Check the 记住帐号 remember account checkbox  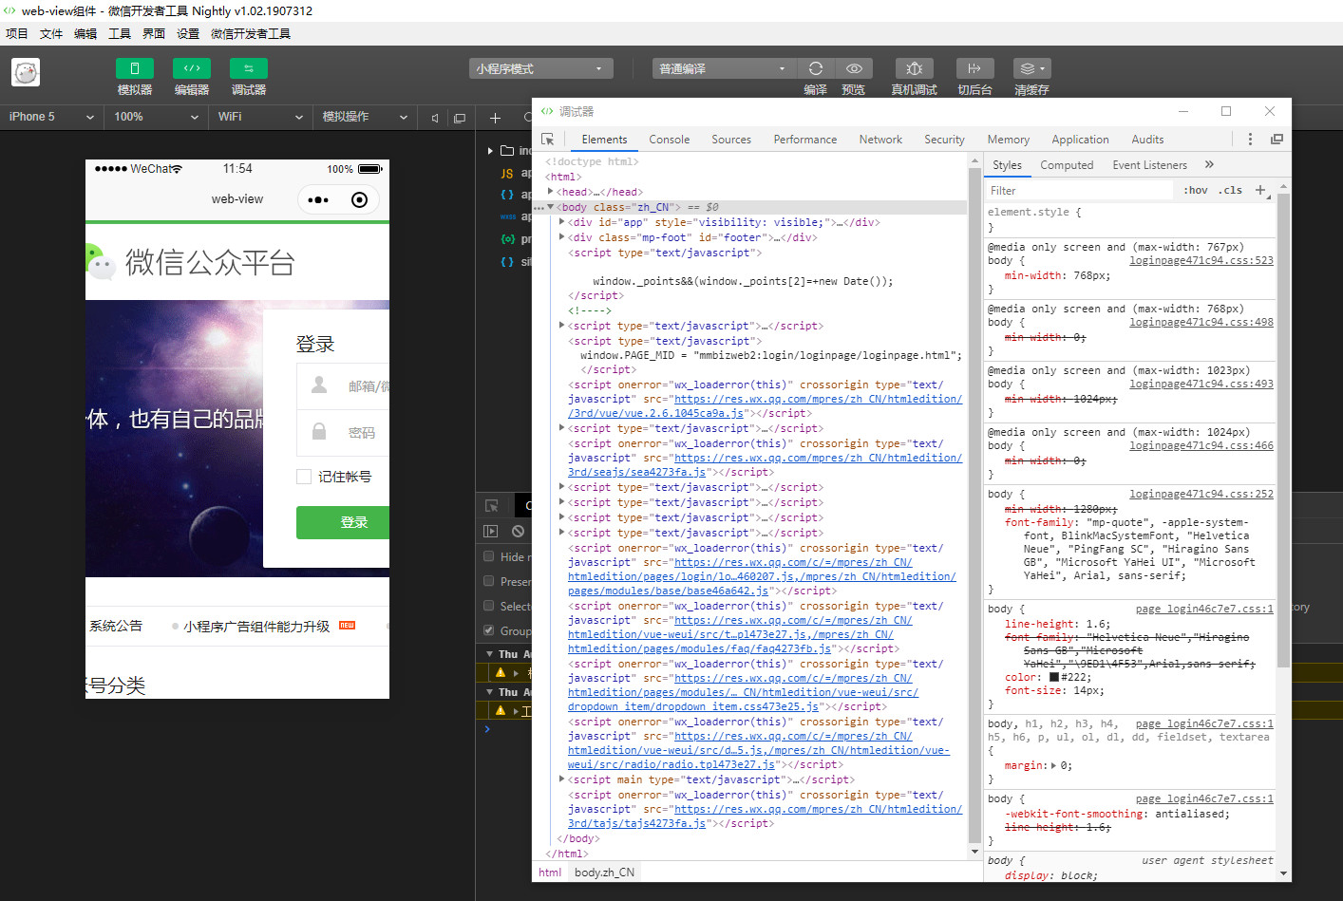pyautogui.click(x=304, y=477)
